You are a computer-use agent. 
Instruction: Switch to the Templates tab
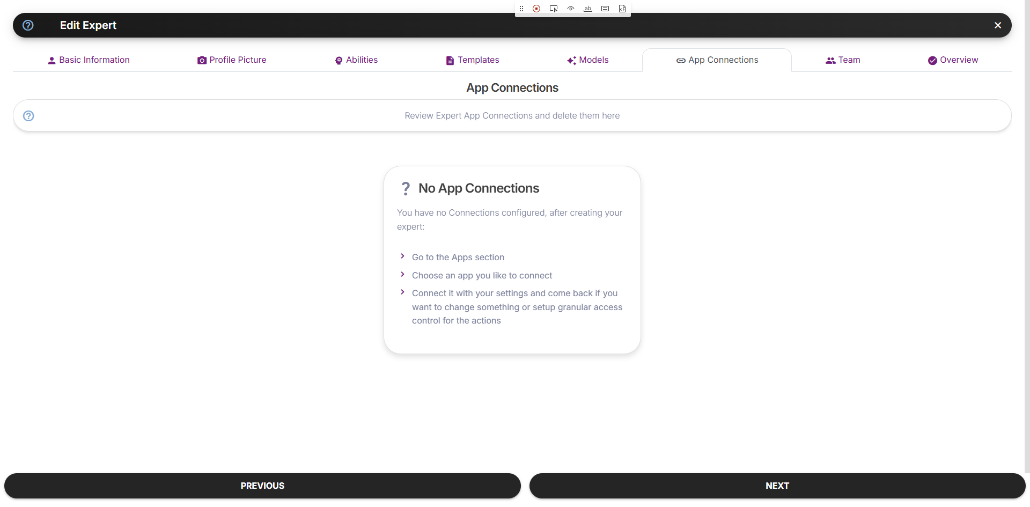pos(472,60)
